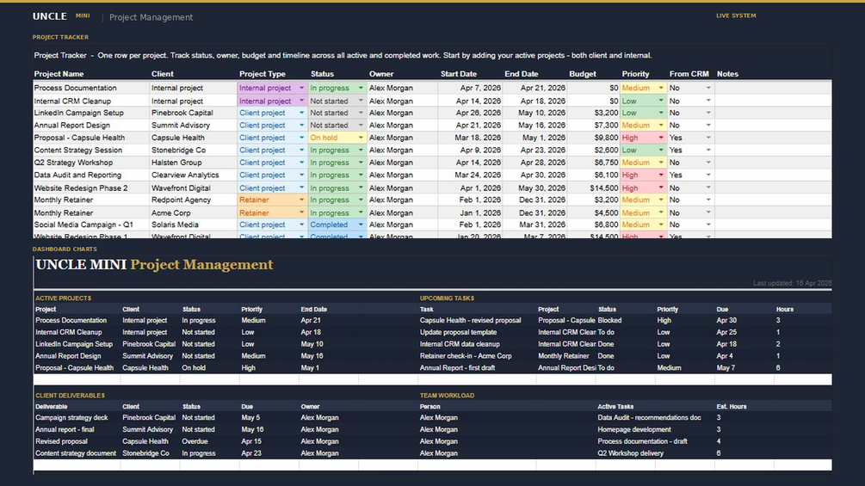The height and width of the screenshot is (486, 865).
Task: Click the Notes cell for Process Documentation
Action: point(773,88)
